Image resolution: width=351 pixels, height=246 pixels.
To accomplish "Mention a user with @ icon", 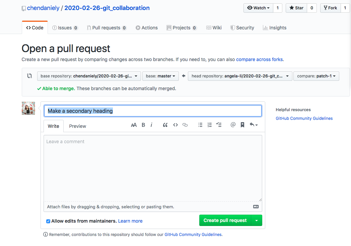I will 233,125.
